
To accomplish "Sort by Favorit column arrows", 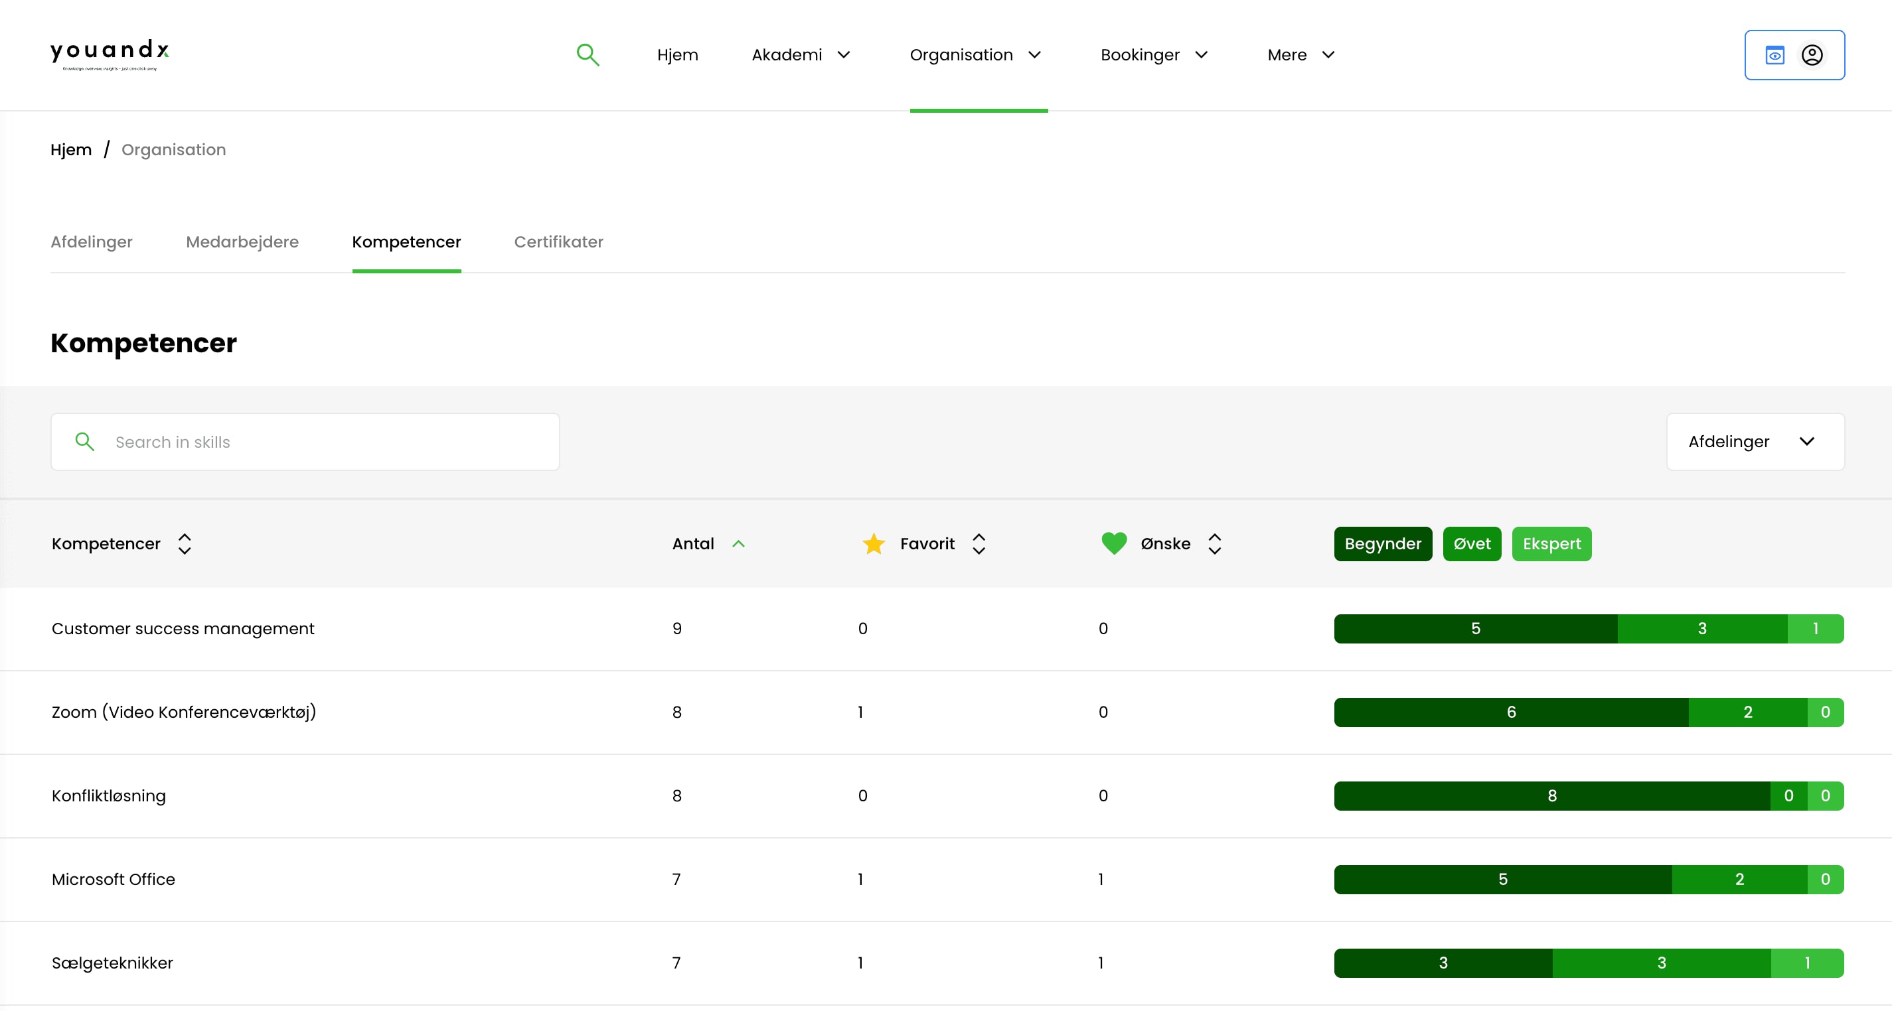I will coord(979,543).
